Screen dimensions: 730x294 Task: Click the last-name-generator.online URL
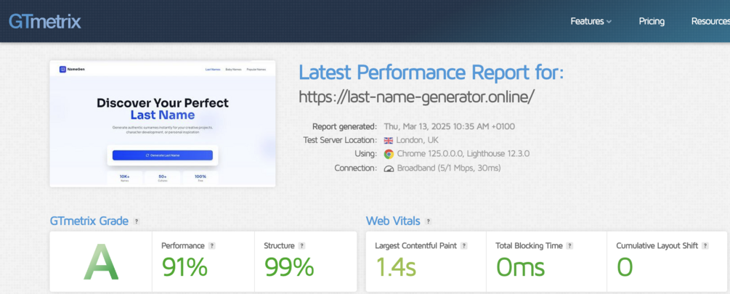click(417, 97)
